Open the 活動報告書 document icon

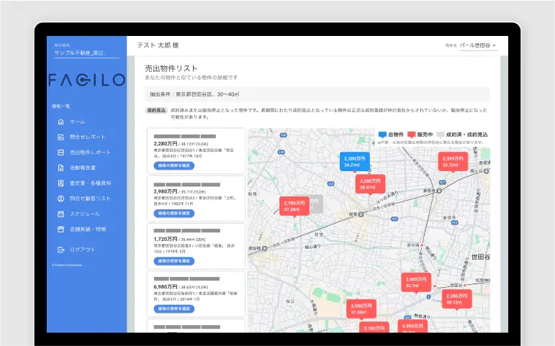(x=60, y=168)
